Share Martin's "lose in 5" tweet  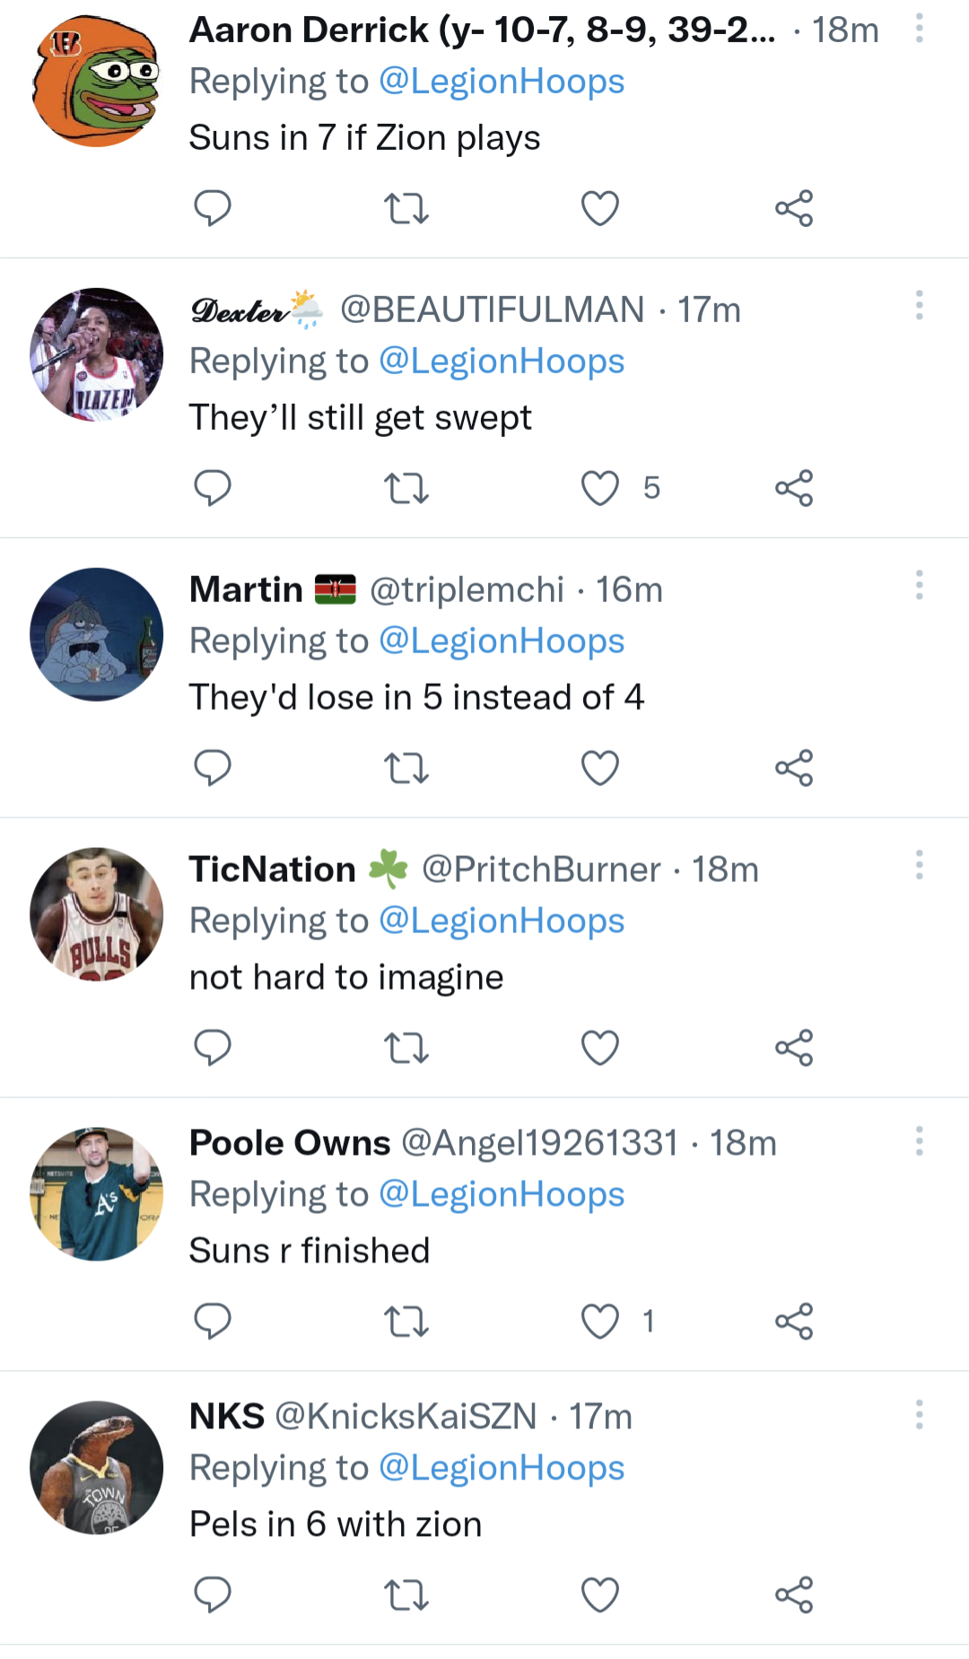point(794,768)
